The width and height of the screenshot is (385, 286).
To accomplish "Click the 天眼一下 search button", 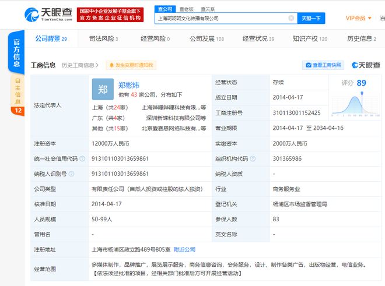I will point(311,18).
